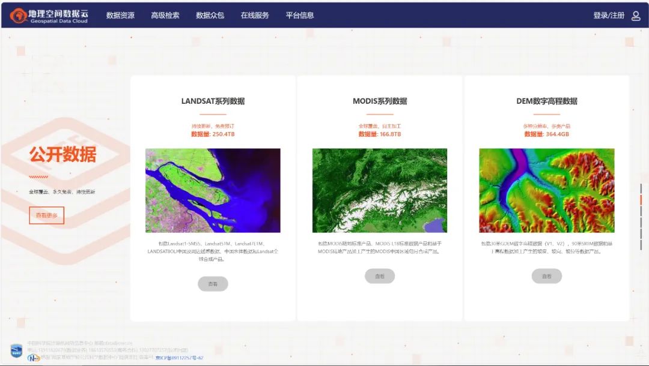Click the LANDSAT系列数据 card title
This screenshot has width=649, height=366.
pos(213,101)
